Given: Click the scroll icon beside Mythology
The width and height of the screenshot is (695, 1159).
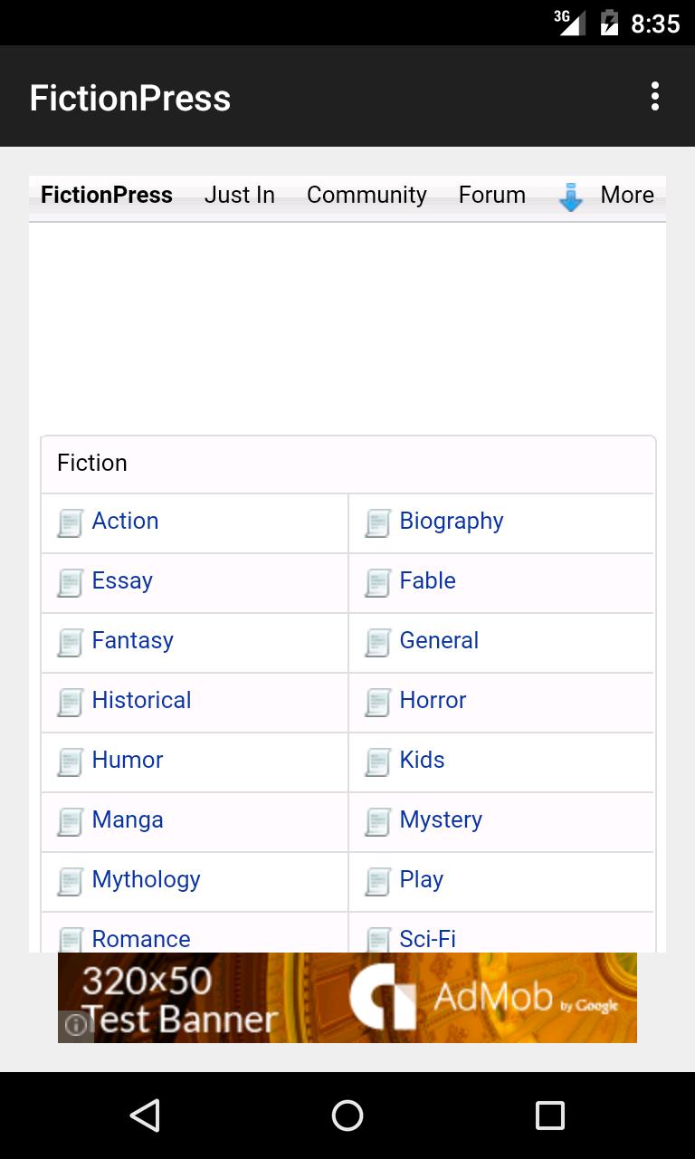Looking at the screenshot, I should click(71, 881).
